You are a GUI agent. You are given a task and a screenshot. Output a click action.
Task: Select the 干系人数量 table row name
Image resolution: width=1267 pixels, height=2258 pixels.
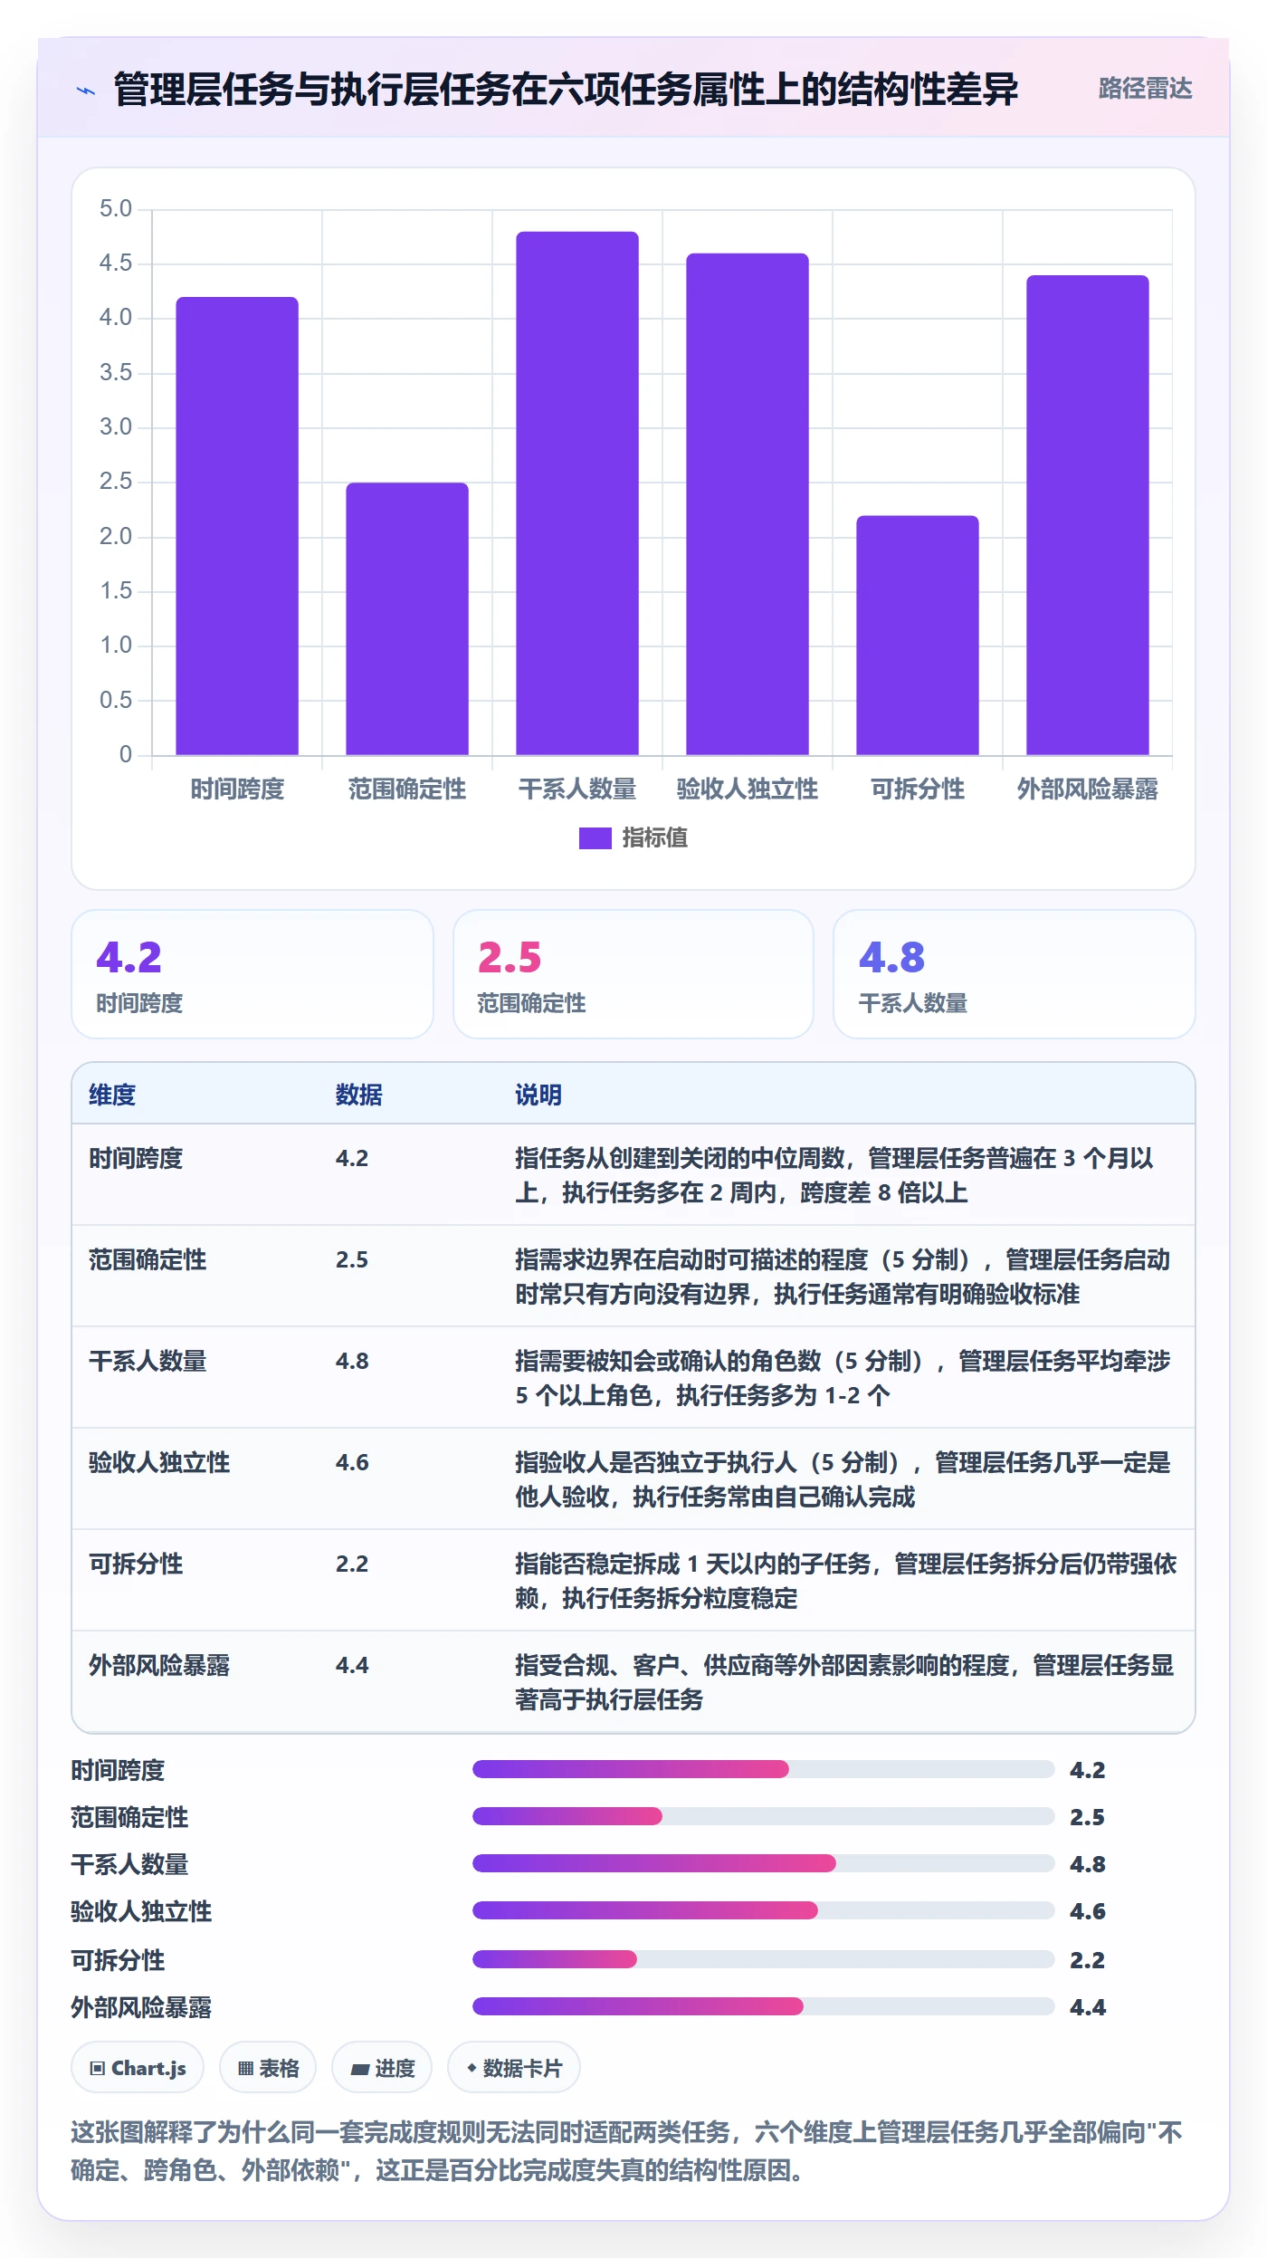point(148,1361)
